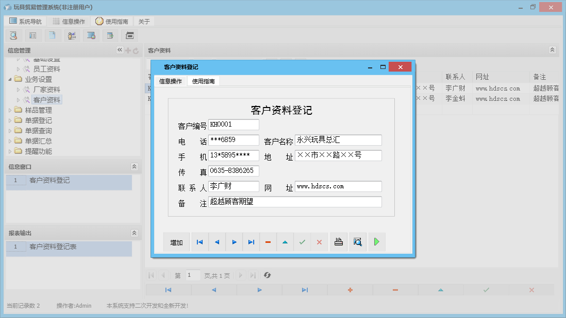Viewport: 566px width, 318px height.
Task: Open the employee statistics toolbar icon
Action: pyautogui.click(x=72, y=35)
